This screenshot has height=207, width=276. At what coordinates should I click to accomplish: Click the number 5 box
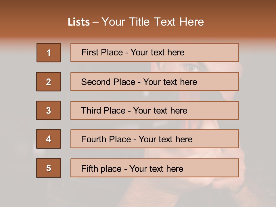coord(49,168)
